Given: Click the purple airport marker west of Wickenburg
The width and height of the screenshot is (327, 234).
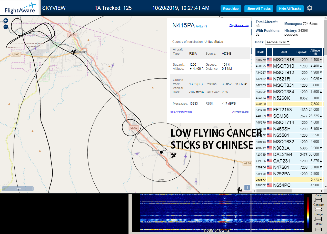Looking at the screenshot, I should coord(35,48).
